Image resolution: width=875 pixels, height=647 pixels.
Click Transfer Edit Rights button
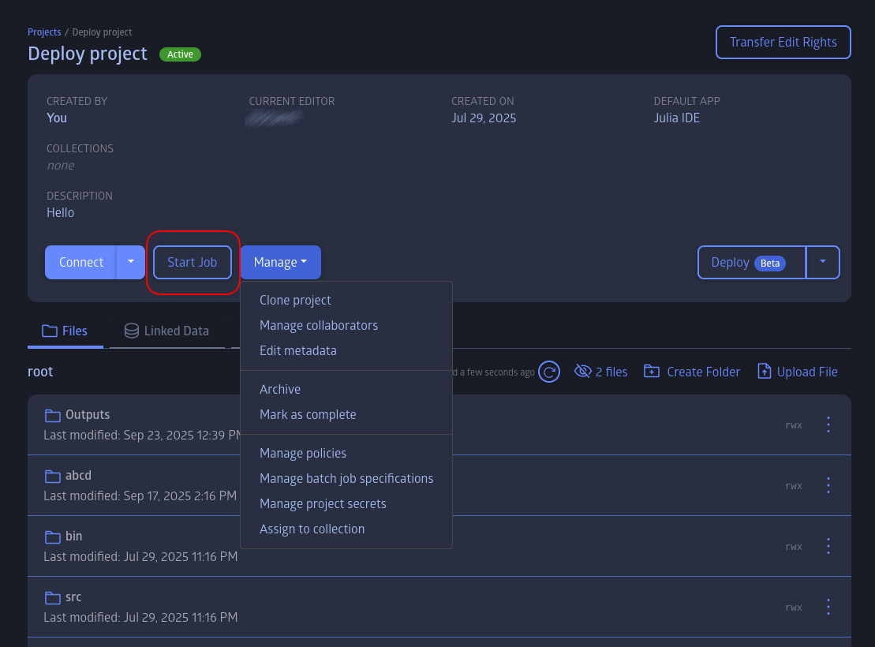pos(783,43)
